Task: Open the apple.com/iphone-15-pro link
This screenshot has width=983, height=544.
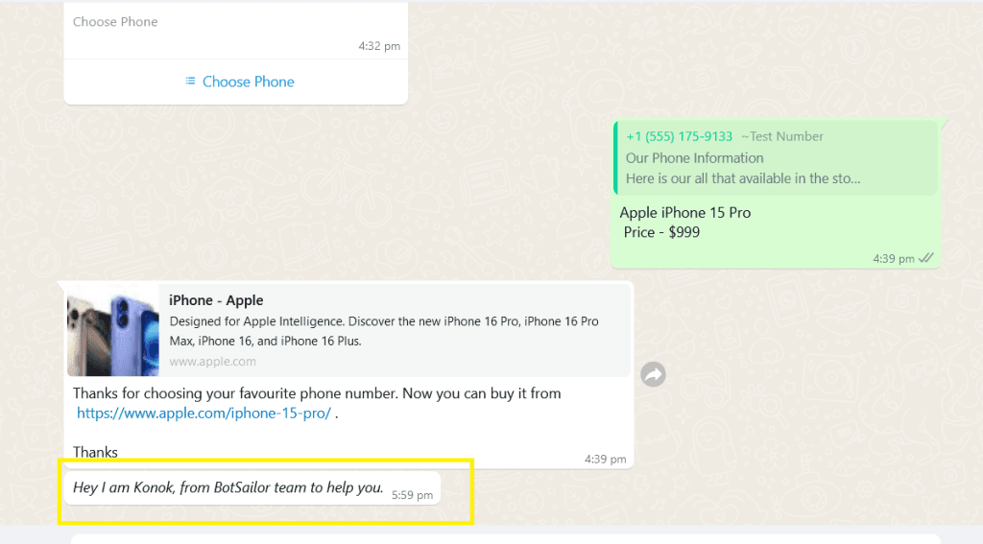Action: click(x=204, y=414)
